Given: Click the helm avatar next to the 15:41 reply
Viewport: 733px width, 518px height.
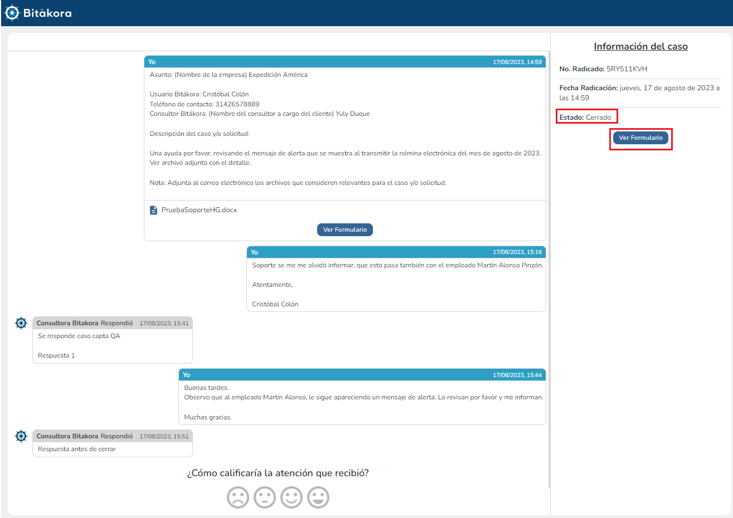Looking at the screenshot, I should [x=21, y=323].
